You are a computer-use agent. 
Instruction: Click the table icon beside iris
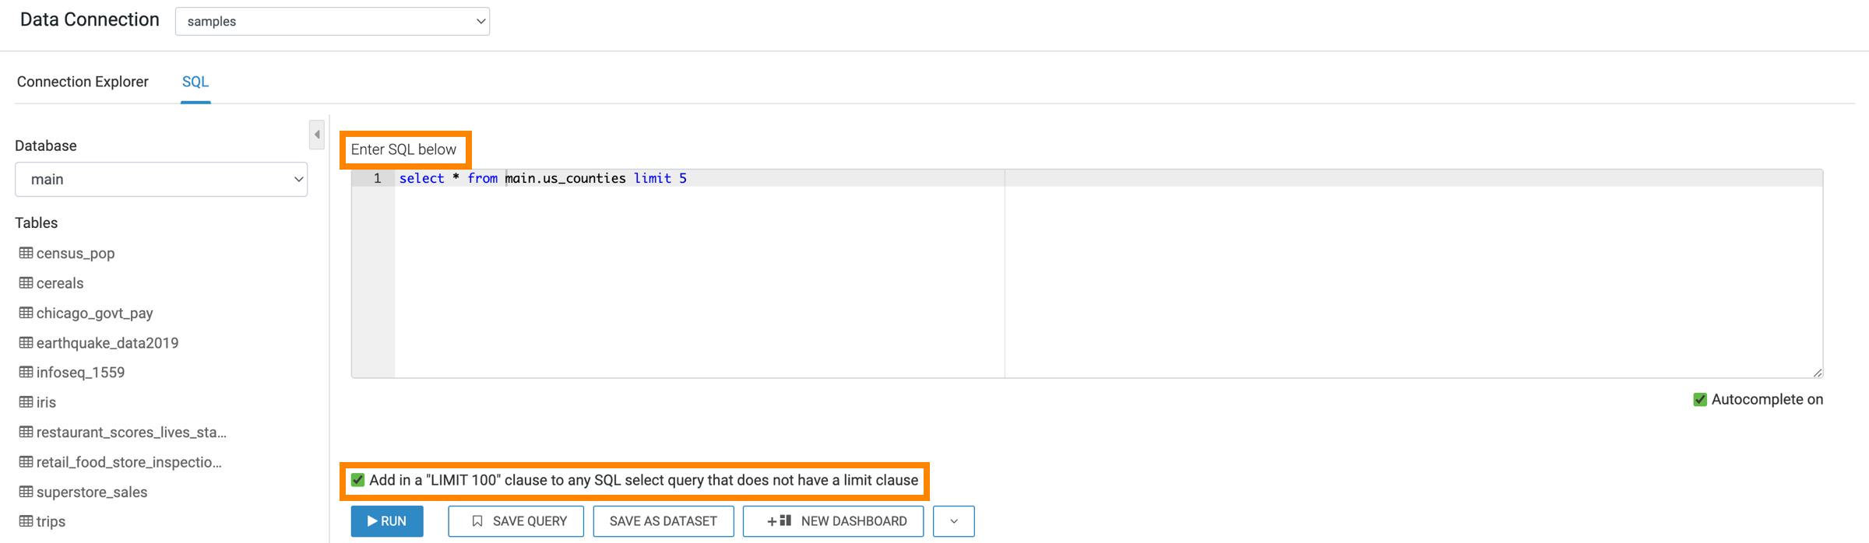[26, 402]
